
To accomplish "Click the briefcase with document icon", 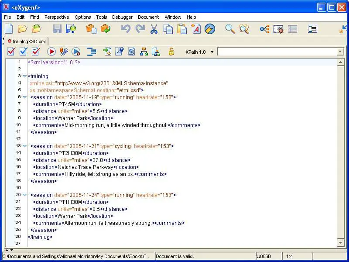I will point(91,29).
